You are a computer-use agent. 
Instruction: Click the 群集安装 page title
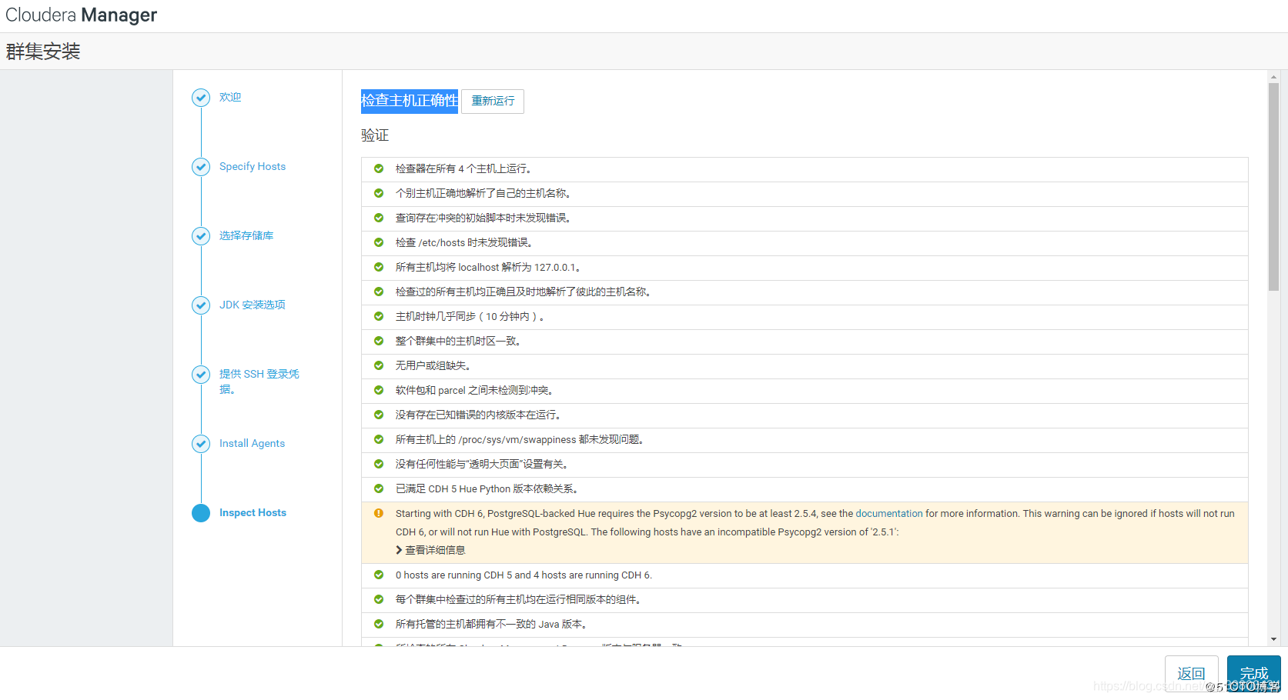[x=43, y=52]
